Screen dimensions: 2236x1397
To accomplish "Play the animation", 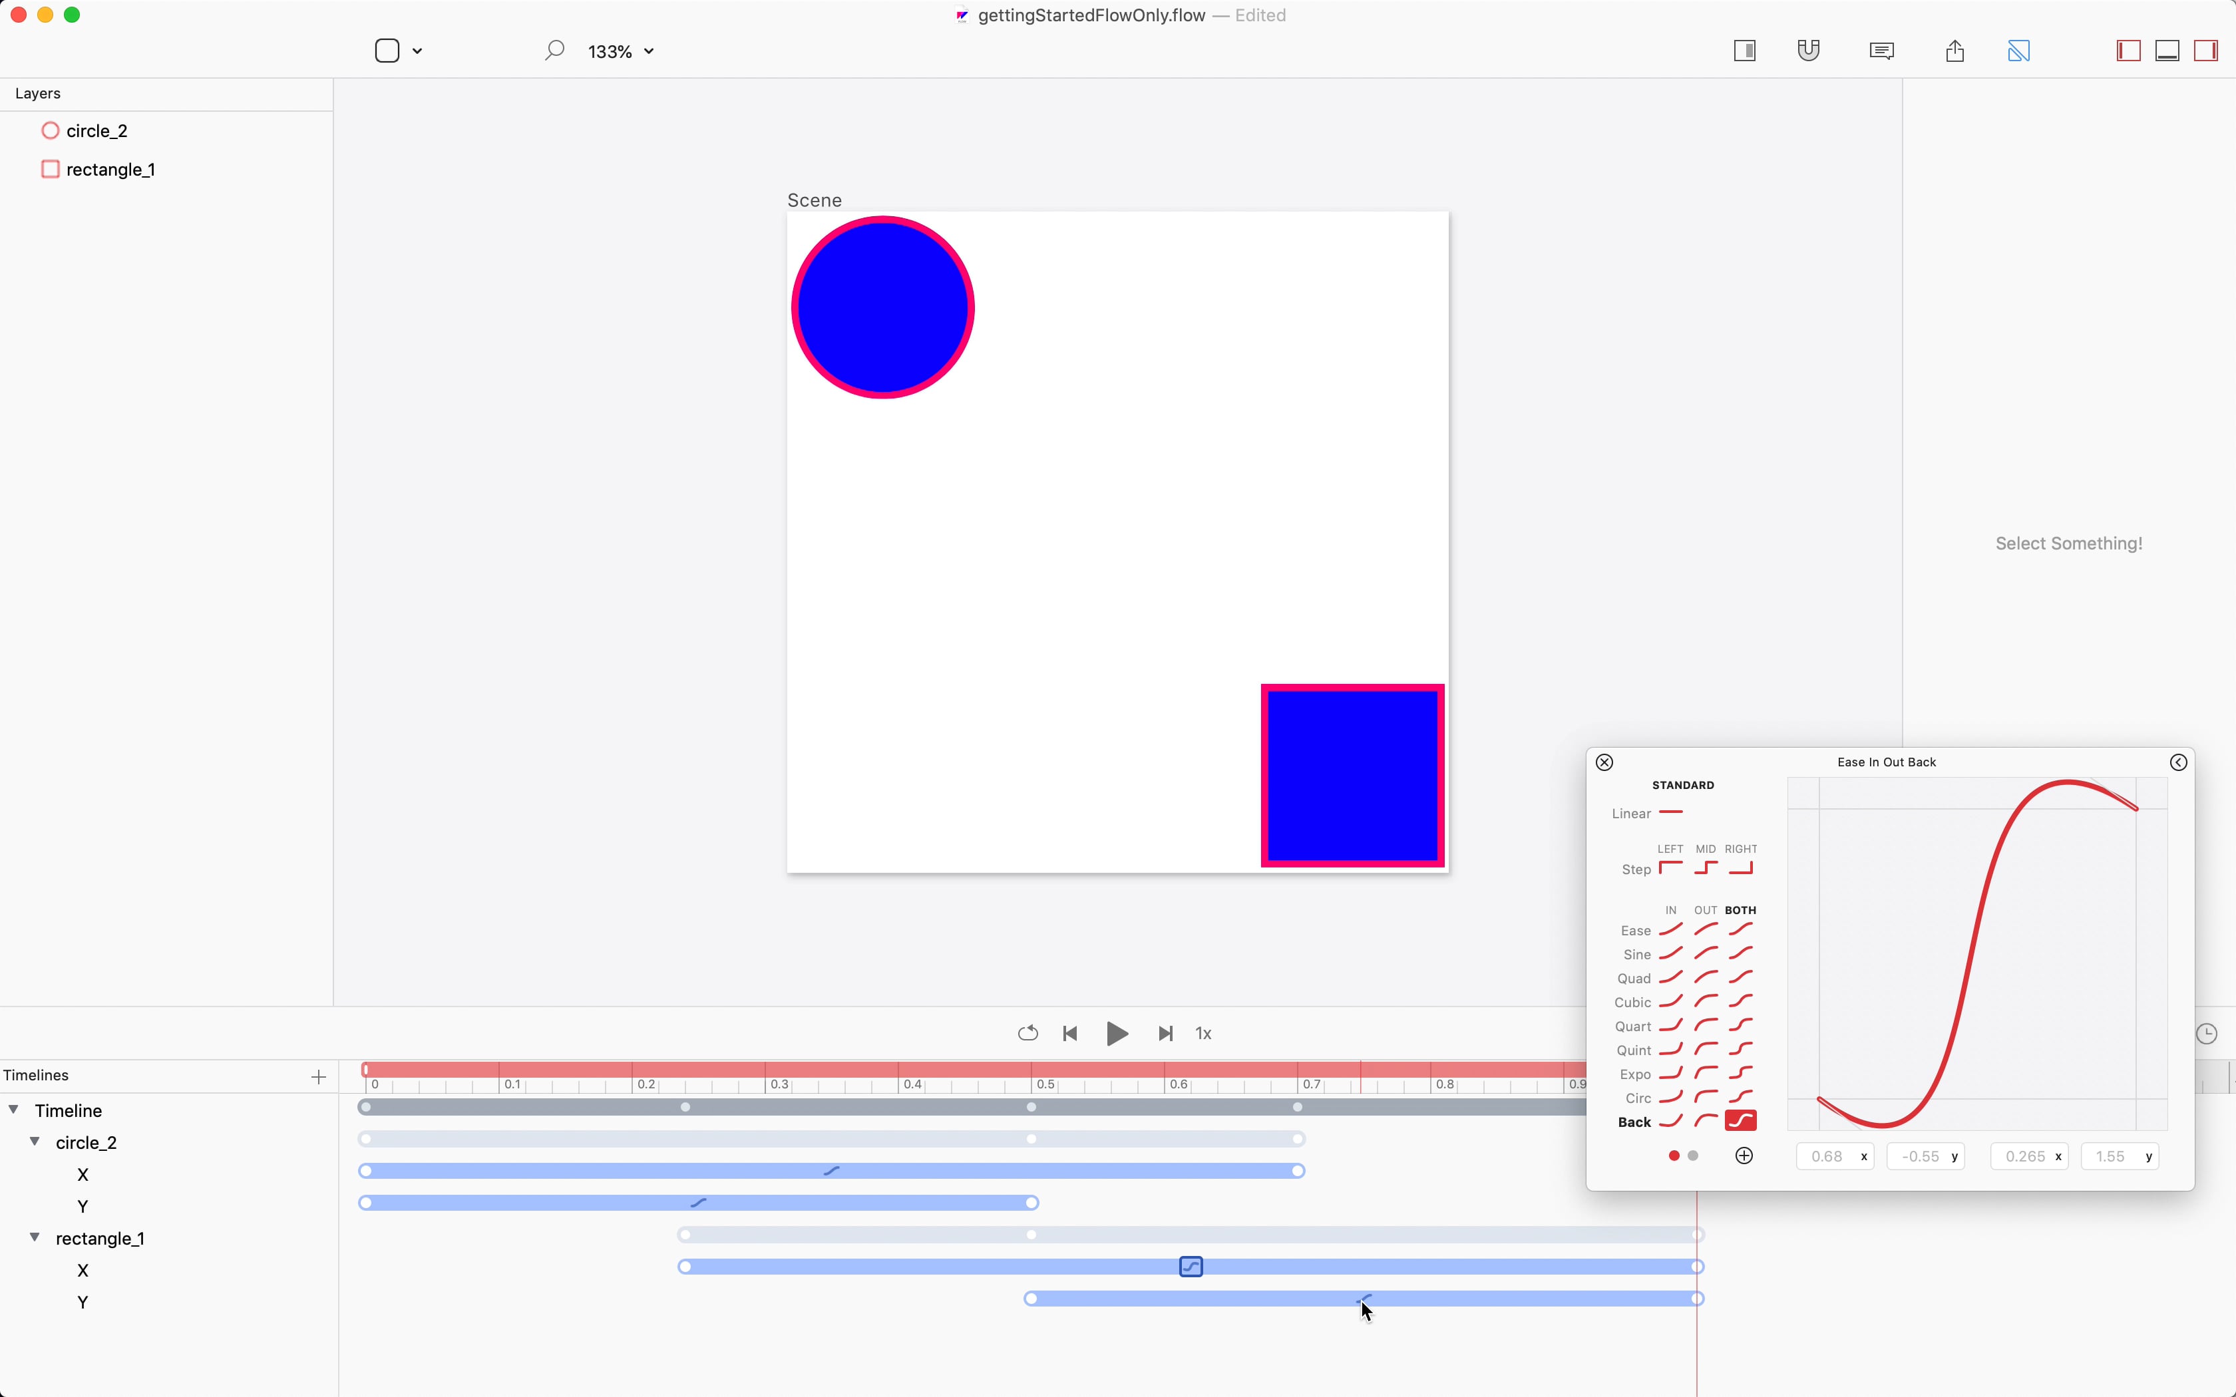I will (x=1117, y=1033).
